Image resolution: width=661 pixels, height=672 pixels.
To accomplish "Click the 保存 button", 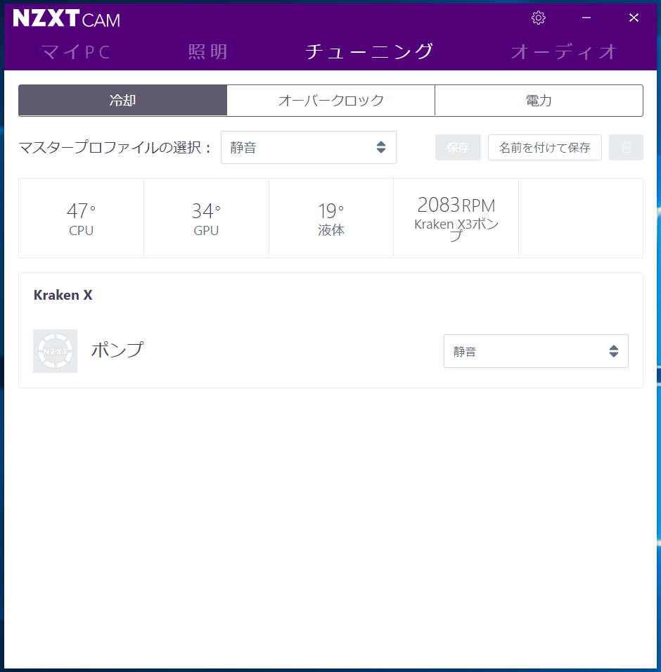I will point(458,148).
